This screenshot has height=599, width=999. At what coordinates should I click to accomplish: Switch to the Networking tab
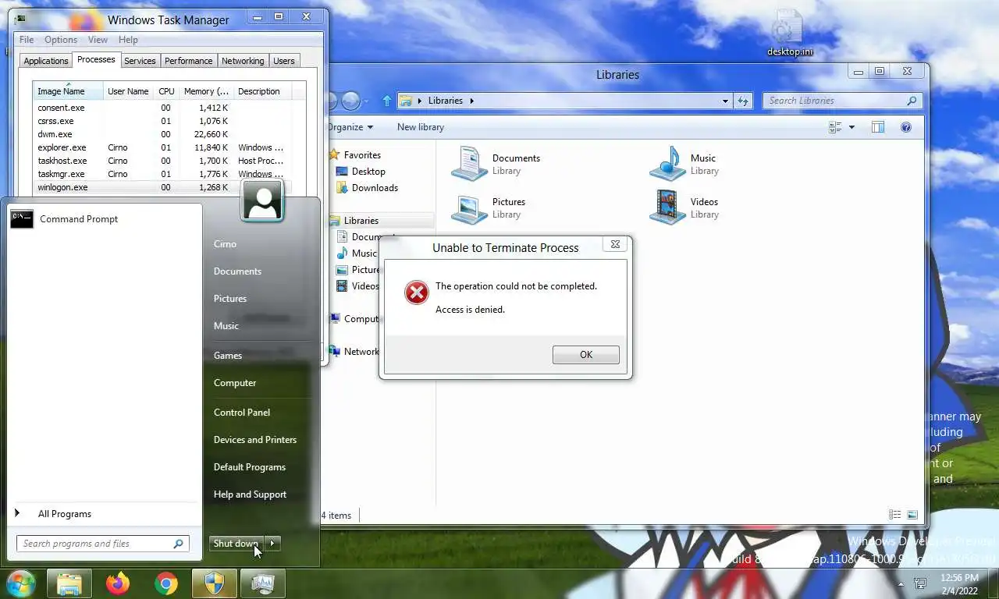click(x=243, y=61)
